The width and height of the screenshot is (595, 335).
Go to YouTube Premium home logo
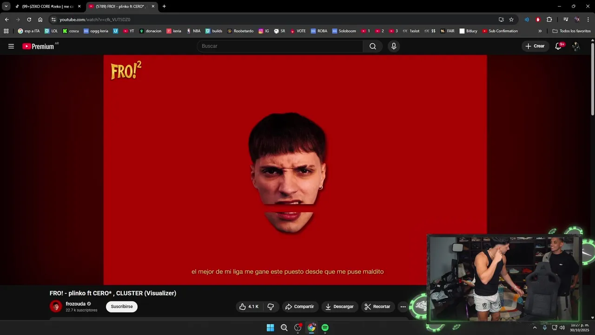pyautogui.click(x=38, y=46)
